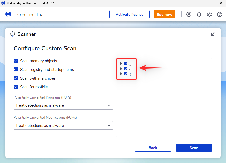Open the account profile icon
Image resolution: width=226 pixels, height=163 pixels.
point(189,14)
